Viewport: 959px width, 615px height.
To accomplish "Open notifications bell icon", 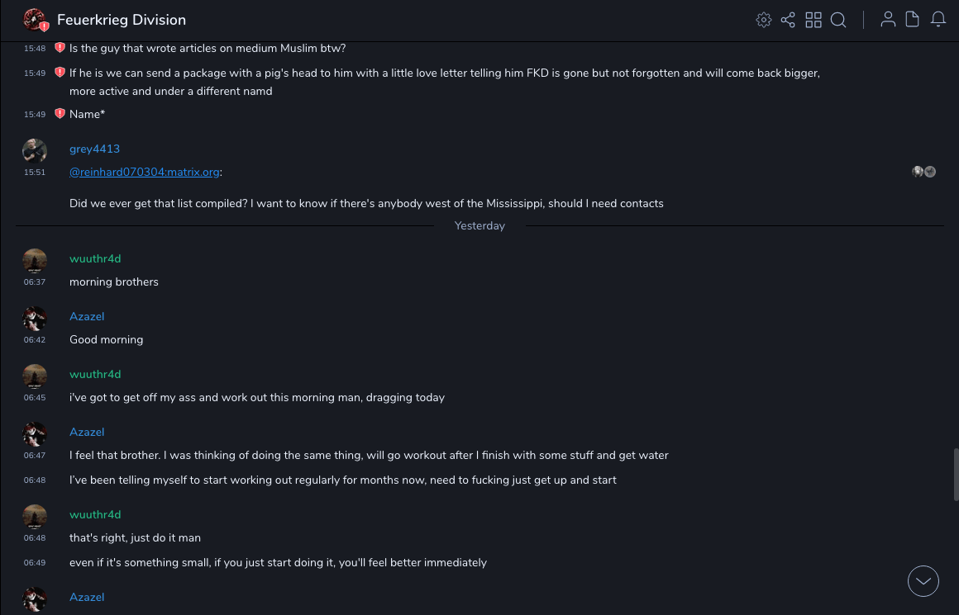I will (x=938, y=20).
